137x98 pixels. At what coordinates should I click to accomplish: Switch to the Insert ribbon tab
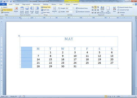(x=17, y=4)
